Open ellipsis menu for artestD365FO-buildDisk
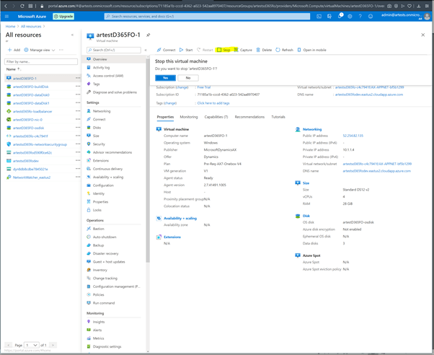 coord(78,87)
